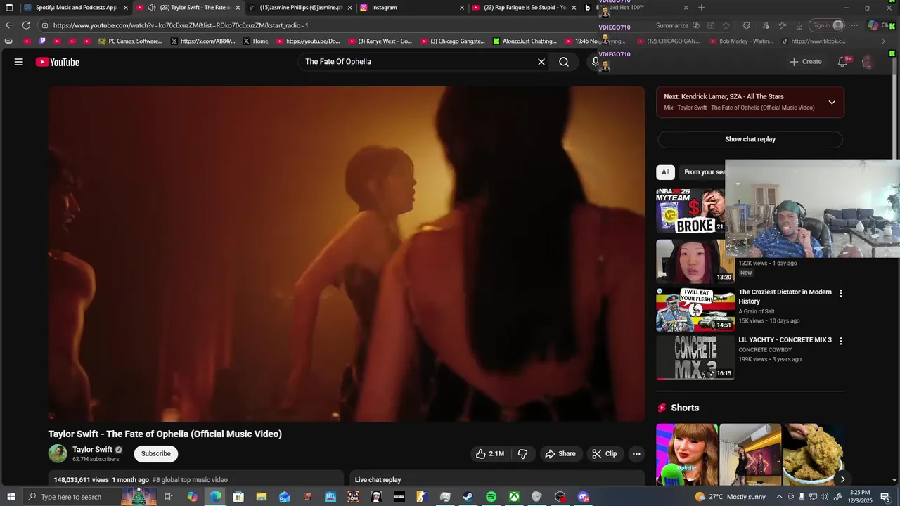
Task: Subscribe to Taylor Swift's channel
Action: pos(156,454)
